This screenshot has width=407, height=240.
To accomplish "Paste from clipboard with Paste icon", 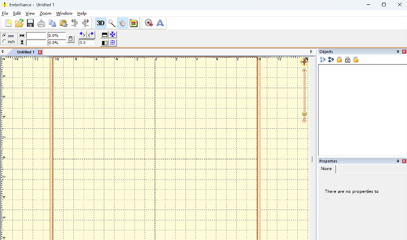I will coord(63,24).
